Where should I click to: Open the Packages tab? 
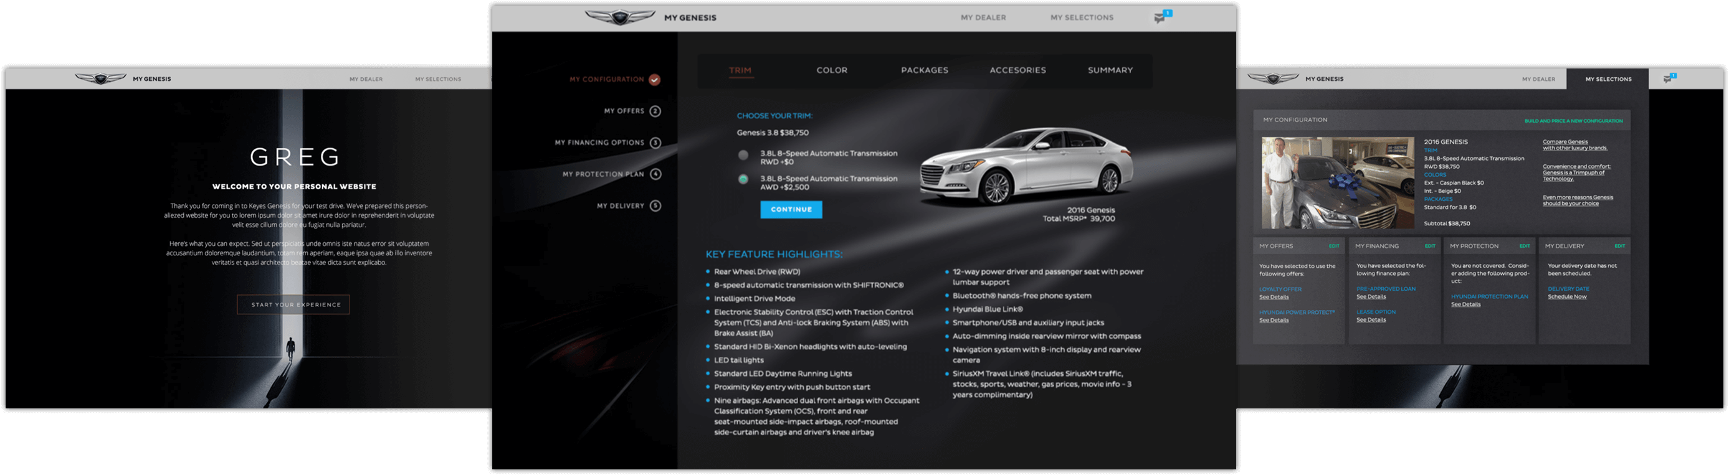[x=924, y=70]
